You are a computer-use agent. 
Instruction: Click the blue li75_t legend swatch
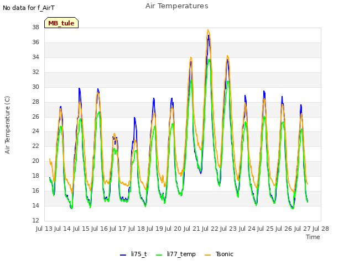click(x=123, y=255)
